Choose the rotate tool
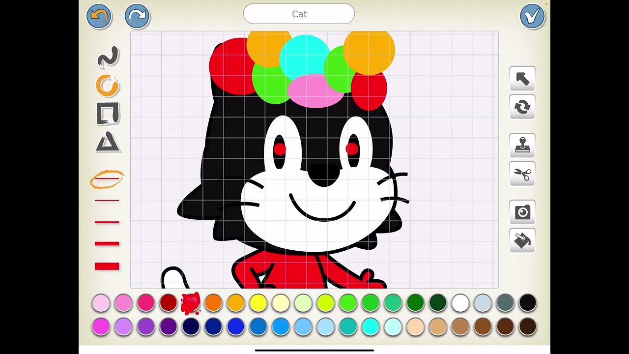The image size is (629, 354). (x=522, y=107)
